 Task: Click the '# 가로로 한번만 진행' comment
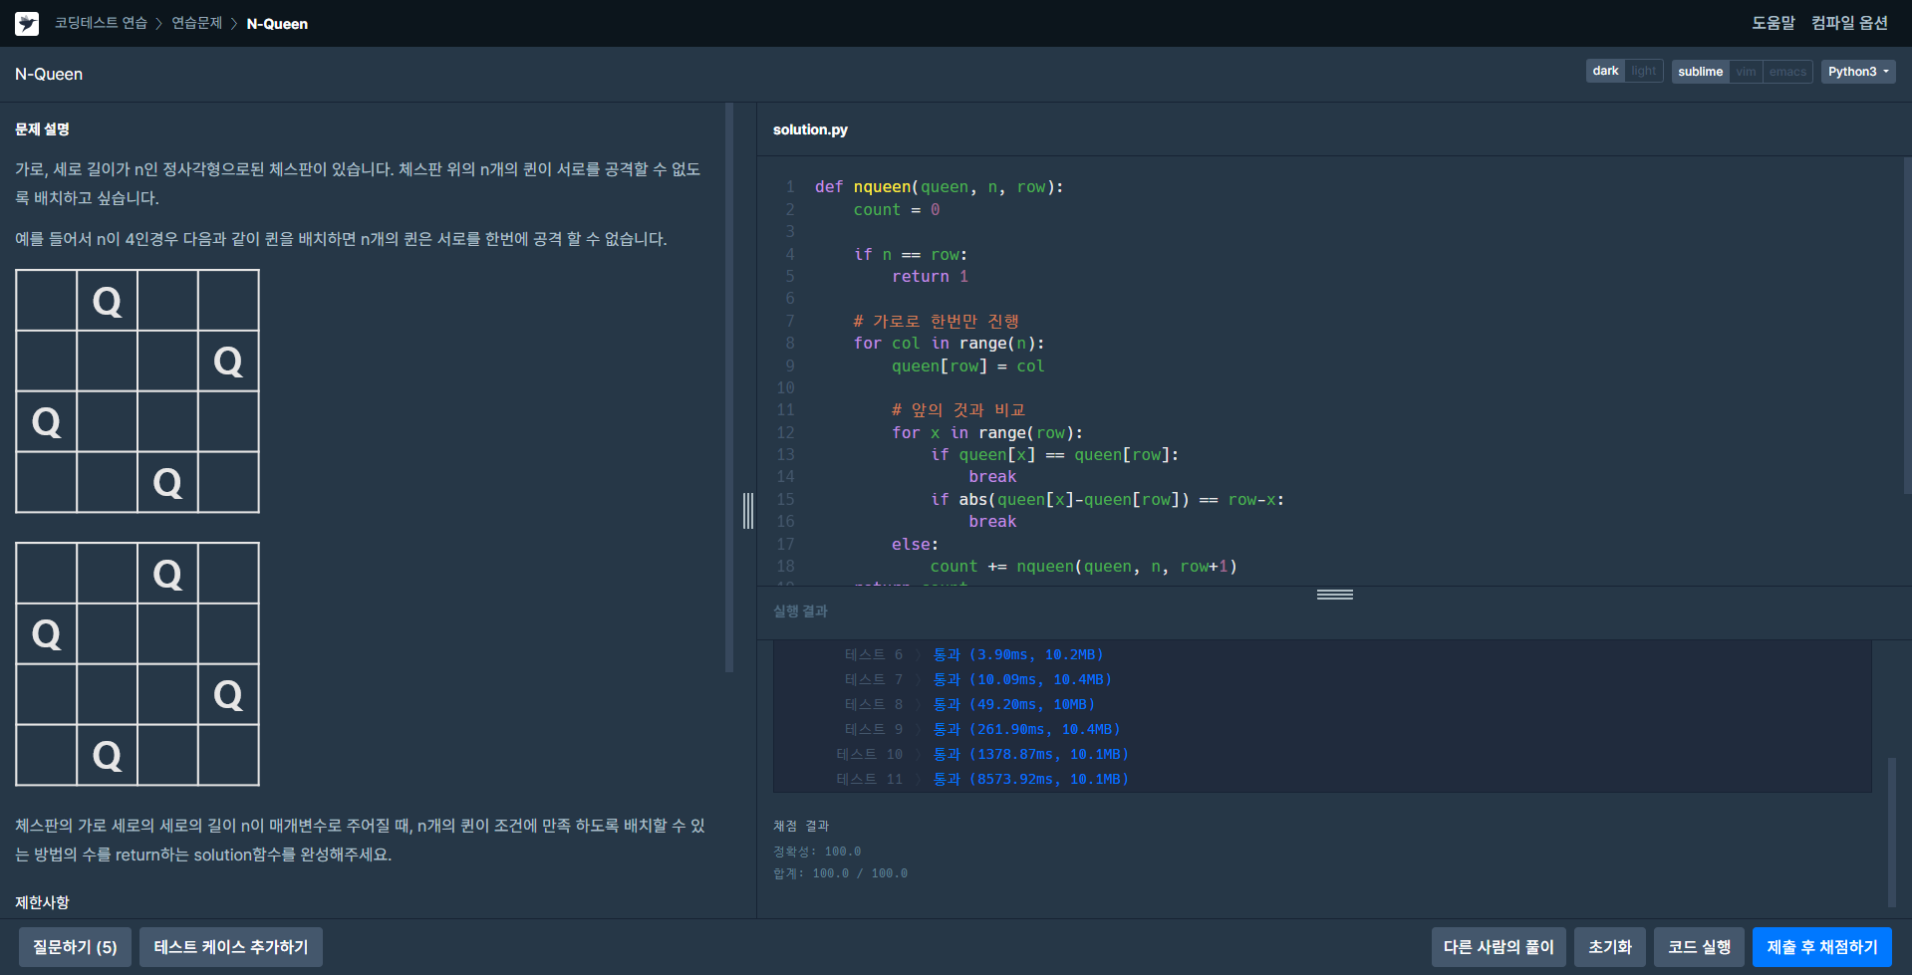pyautogui.click(x=936, y=321)
